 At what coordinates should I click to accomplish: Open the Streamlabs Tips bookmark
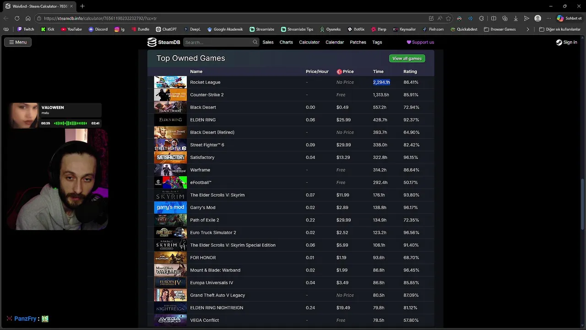coord(297,29)
